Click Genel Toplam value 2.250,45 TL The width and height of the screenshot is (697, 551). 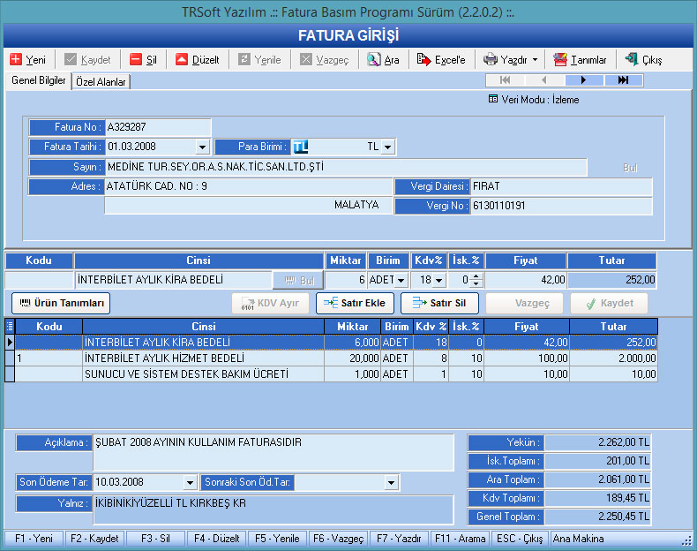(x=597, y=517)
